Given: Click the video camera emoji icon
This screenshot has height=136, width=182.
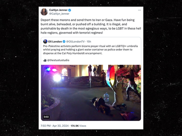Looking at the screenshot, I should (45, 60).
